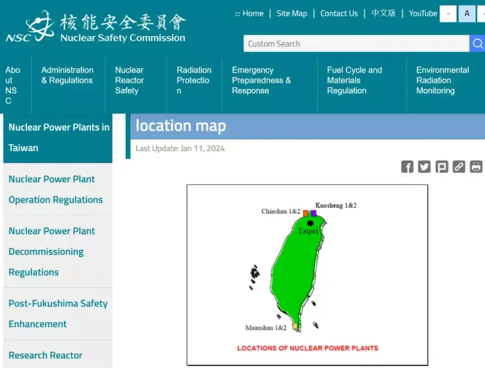This screenshot has width=485, height=368.
Task: Click the NSC Nuclear Safety Commission logo
Action: click(95, 27)
